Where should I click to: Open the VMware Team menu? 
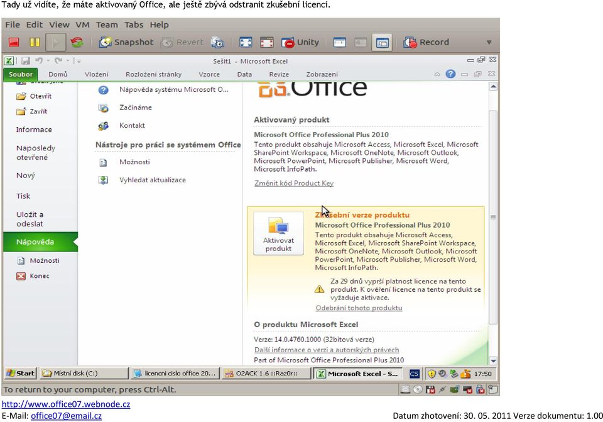click(x=107, y=25)
